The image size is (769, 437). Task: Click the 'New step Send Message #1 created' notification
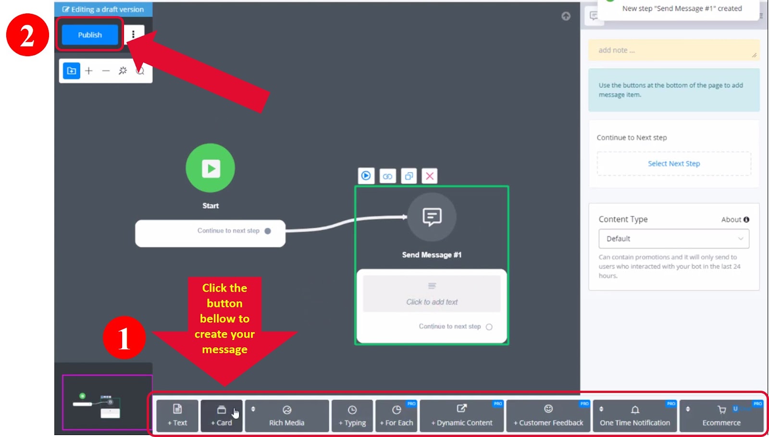click(678, 9)
